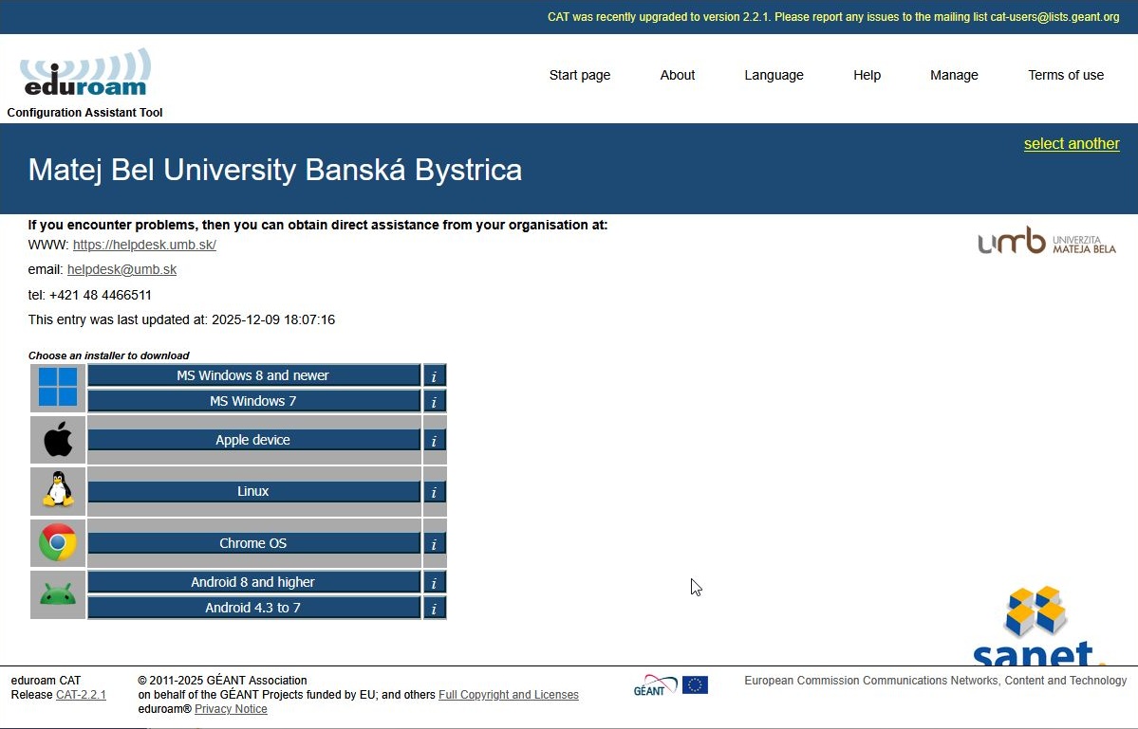Click the Apple logo icon
1138x729 pixels.
pos(58,440)
